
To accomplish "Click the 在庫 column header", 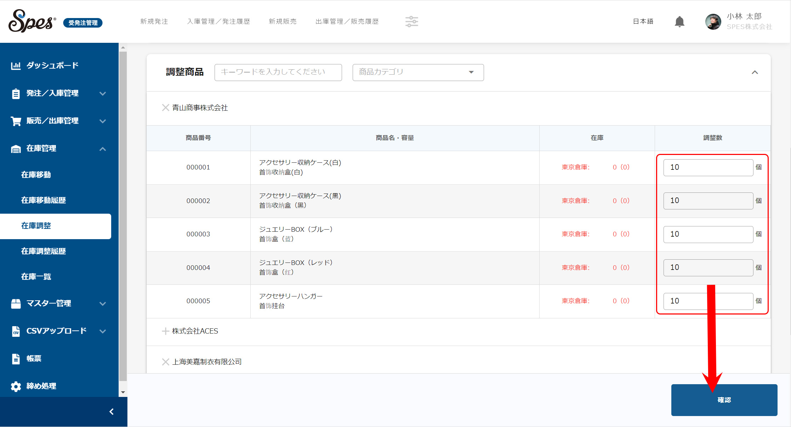I will click(x=597, y=138).
